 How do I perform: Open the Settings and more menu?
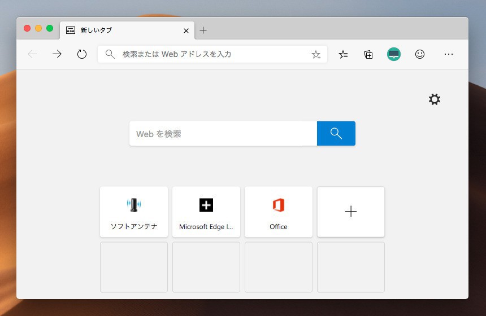[x=449, y=54]
